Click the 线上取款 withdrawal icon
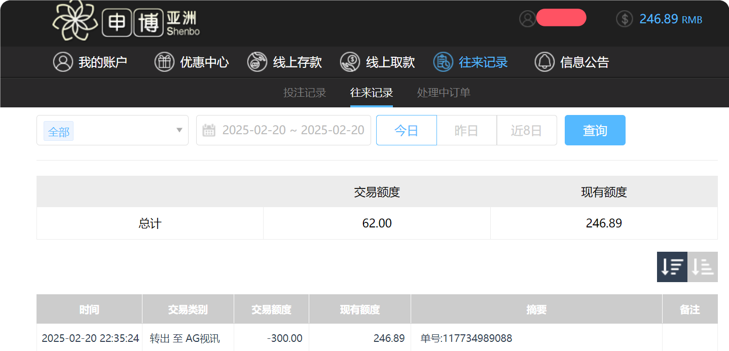 (349, 62)
